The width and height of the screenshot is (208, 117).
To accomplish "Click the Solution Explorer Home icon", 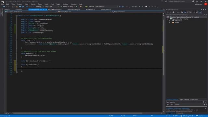I will click(173, 12).
